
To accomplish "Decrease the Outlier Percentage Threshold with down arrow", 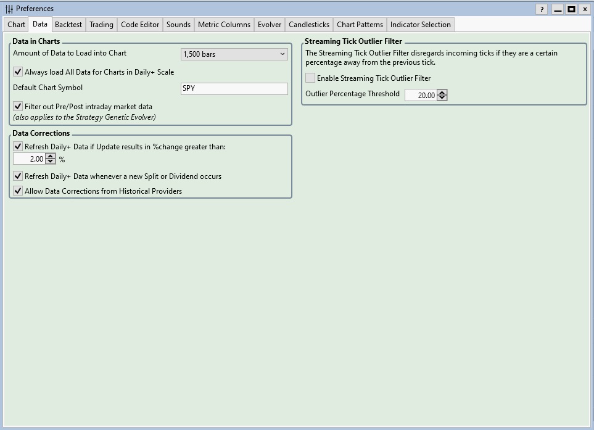I will (442, 97).
